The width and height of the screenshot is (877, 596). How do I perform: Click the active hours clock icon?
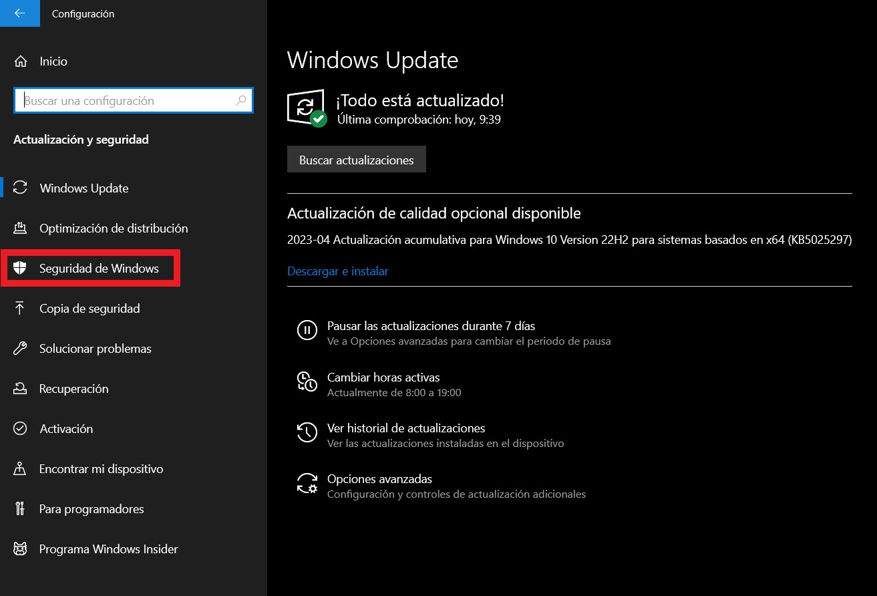click(x=307, y=382)
